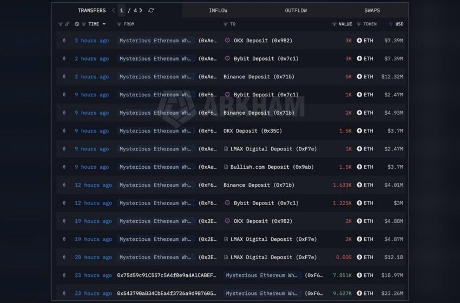Image resolution: width=460 pixels, height=303 pixels.
Task: Click the shield icon beside OKX Deposit in $4.88M row
Action: [227, 221]
